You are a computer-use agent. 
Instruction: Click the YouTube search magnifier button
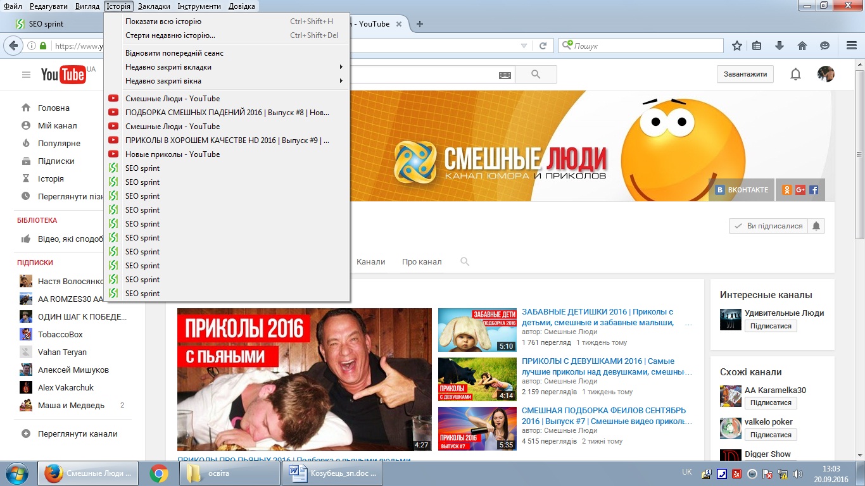pyautogui.click(x=536, y=75)
